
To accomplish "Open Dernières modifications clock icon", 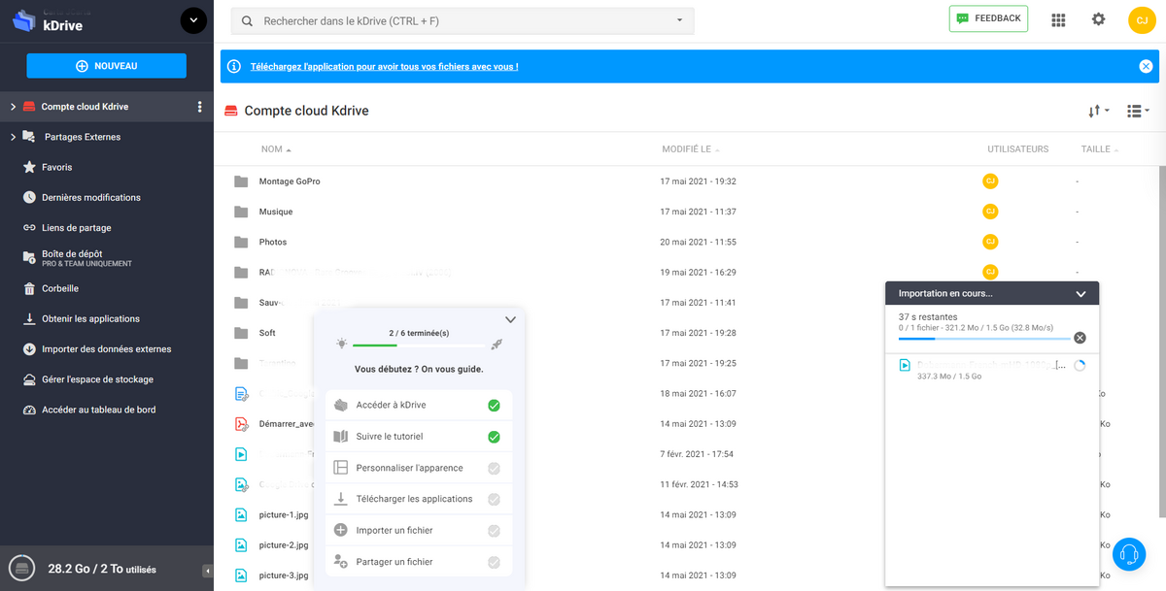I will [29, 197].
